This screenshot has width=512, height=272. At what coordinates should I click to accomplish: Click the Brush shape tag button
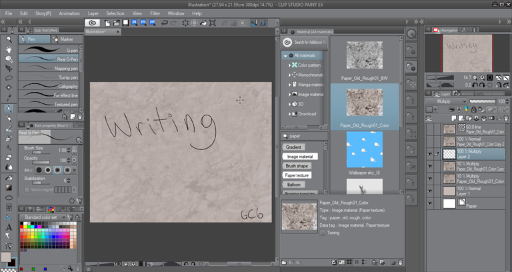pos(297,166)
